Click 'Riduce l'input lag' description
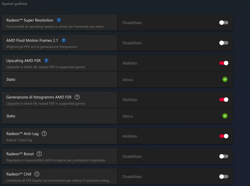 click(19, 140)
